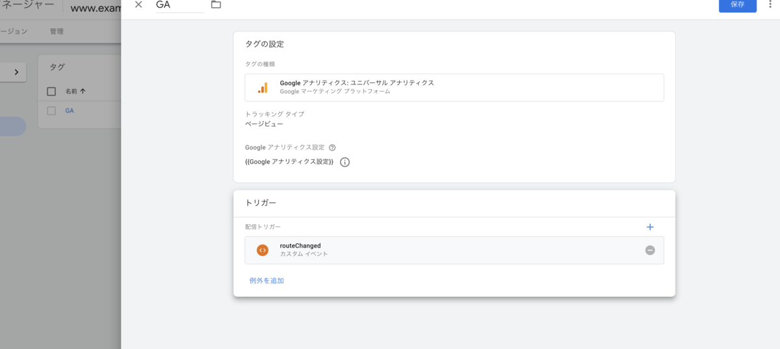
Task: Check the GA tag row checkbox
Action: 51,110
